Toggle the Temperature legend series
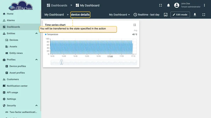Viewport: 211px width, 118px height. point(51,34)
